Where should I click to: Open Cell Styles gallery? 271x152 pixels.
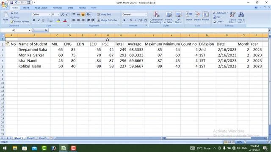[178, 17]
